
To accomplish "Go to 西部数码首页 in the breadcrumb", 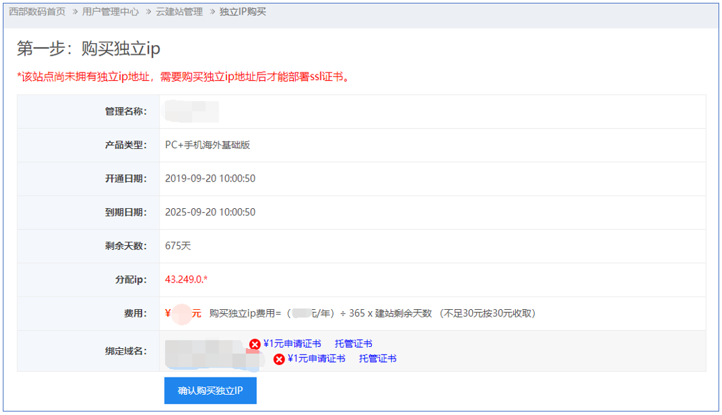I will 38,12.
